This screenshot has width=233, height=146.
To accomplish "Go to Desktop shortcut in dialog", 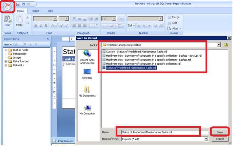I will click(x=87, y=74).
